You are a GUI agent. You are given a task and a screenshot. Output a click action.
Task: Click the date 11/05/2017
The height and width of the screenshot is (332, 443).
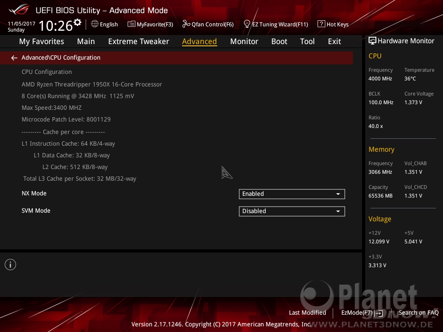coord(22,24)
